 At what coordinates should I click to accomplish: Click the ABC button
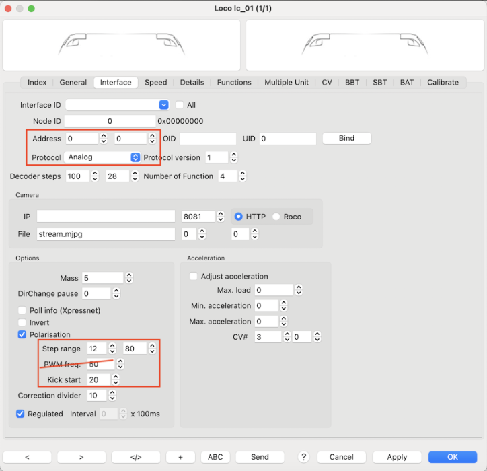[215, 457]
